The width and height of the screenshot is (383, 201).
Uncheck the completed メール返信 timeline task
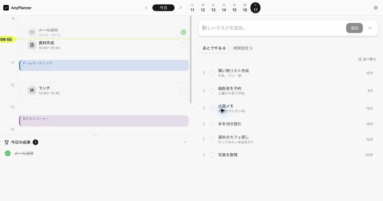point(183,32)
